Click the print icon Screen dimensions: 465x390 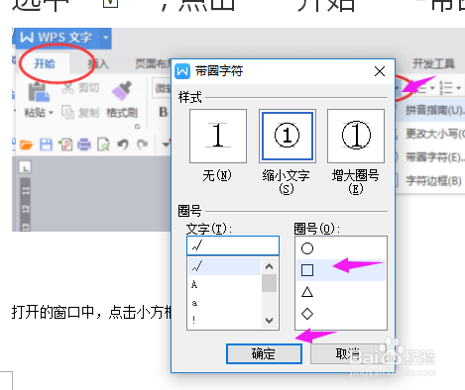(x=84, y=145)
